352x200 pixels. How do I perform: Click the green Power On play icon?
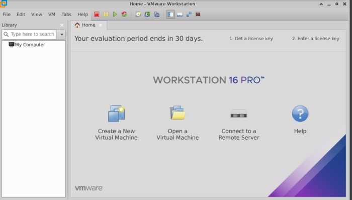pos(115,15)
